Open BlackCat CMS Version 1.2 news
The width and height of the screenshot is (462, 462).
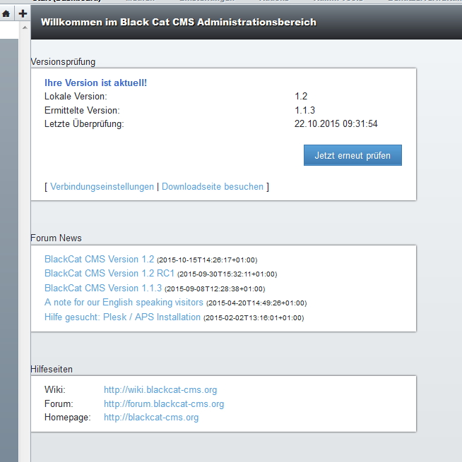tap(99, 259)
